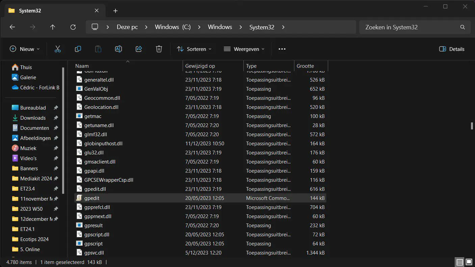
Task: Unpin Bureaublad using its pin icon
Action: 56,108
